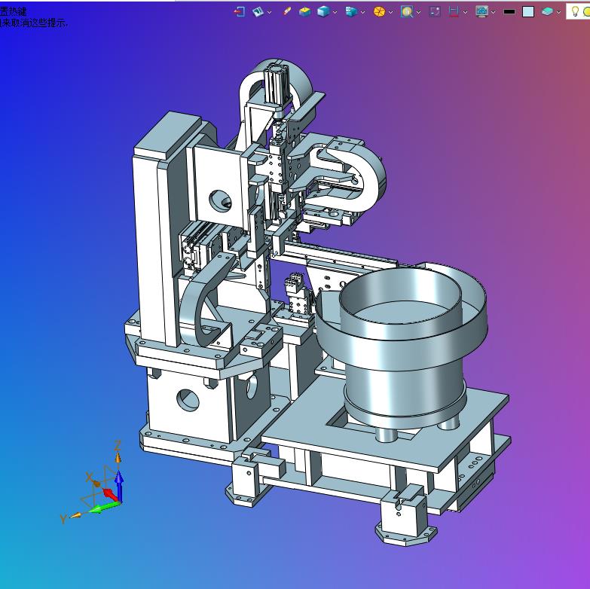Expand the measure tool dropdown arrow
The width and height of the screenshot is (590, 589).
click(x=465, y=12)
